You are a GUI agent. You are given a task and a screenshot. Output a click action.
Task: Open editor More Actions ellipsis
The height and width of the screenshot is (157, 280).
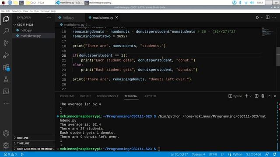pyautogui.click(x=274, y=17)
